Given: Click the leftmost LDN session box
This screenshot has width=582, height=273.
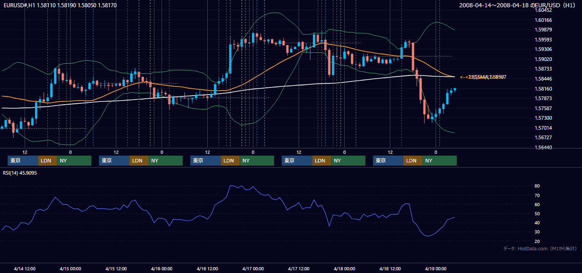Looking at the screenshot, I should click(x=47, y=161).
